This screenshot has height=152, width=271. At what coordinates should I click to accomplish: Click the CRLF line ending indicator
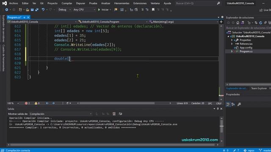coord(219,103)
